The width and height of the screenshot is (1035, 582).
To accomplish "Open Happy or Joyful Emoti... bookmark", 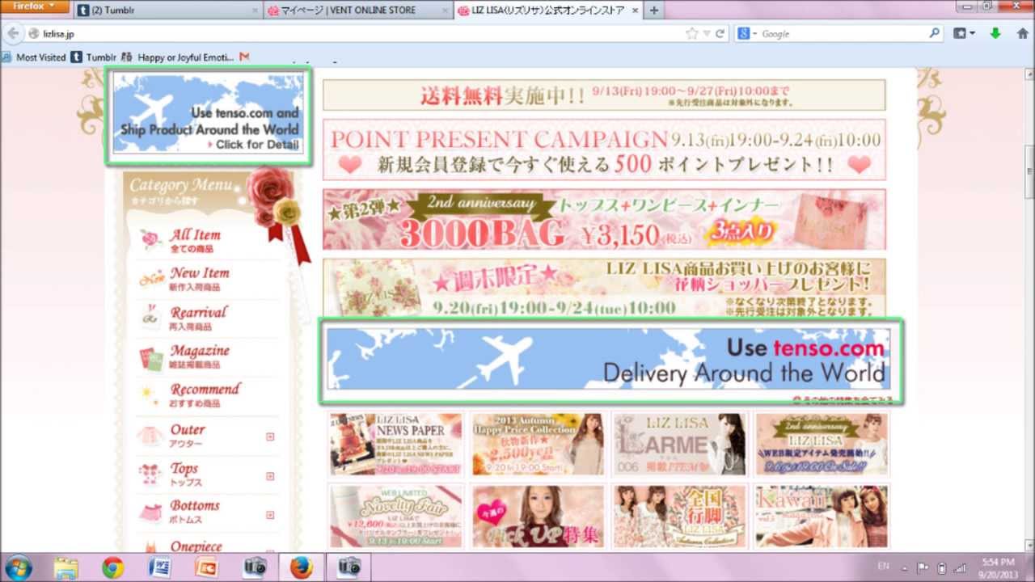I will point(178,57).
